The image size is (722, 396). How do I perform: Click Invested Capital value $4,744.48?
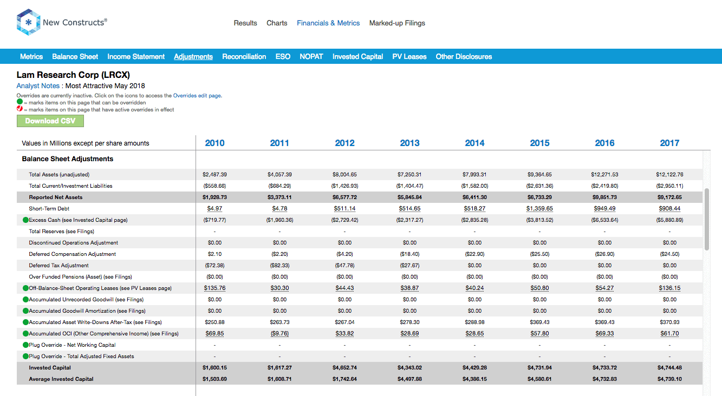669,368
